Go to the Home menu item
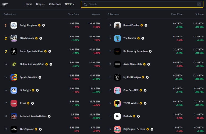The height and width of the screenshot is (134, 206). [29, 4]
